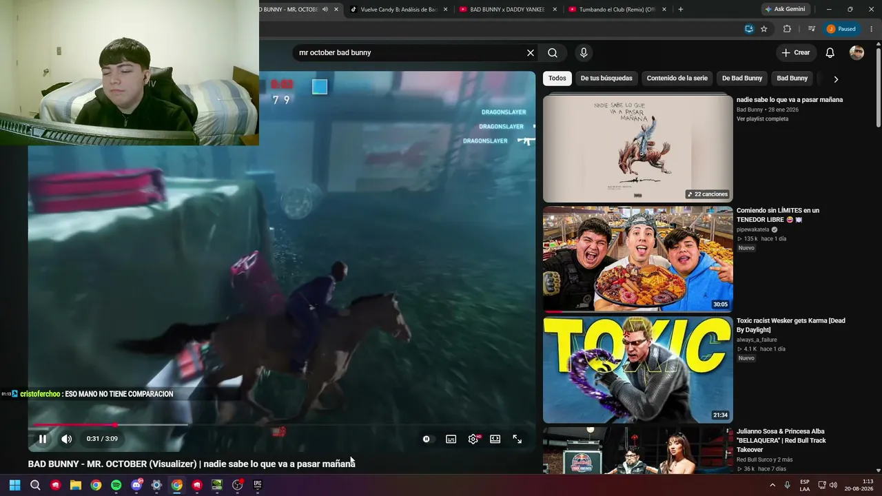
Task: Select the 'Contenido de la serie' chip
Action: click(x=677, y=78)
